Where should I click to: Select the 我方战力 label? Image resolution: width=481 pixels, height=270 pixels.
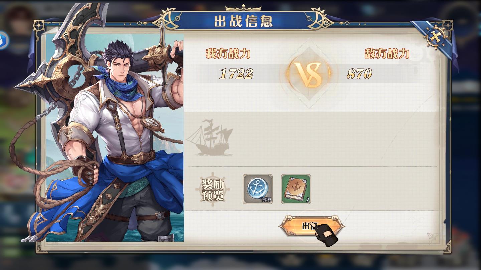point(228,53)
